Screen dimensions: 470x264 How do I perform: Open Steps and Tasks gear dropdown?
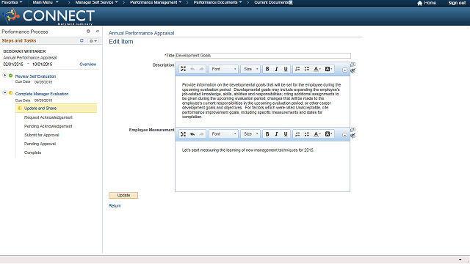tap(93, 41)
